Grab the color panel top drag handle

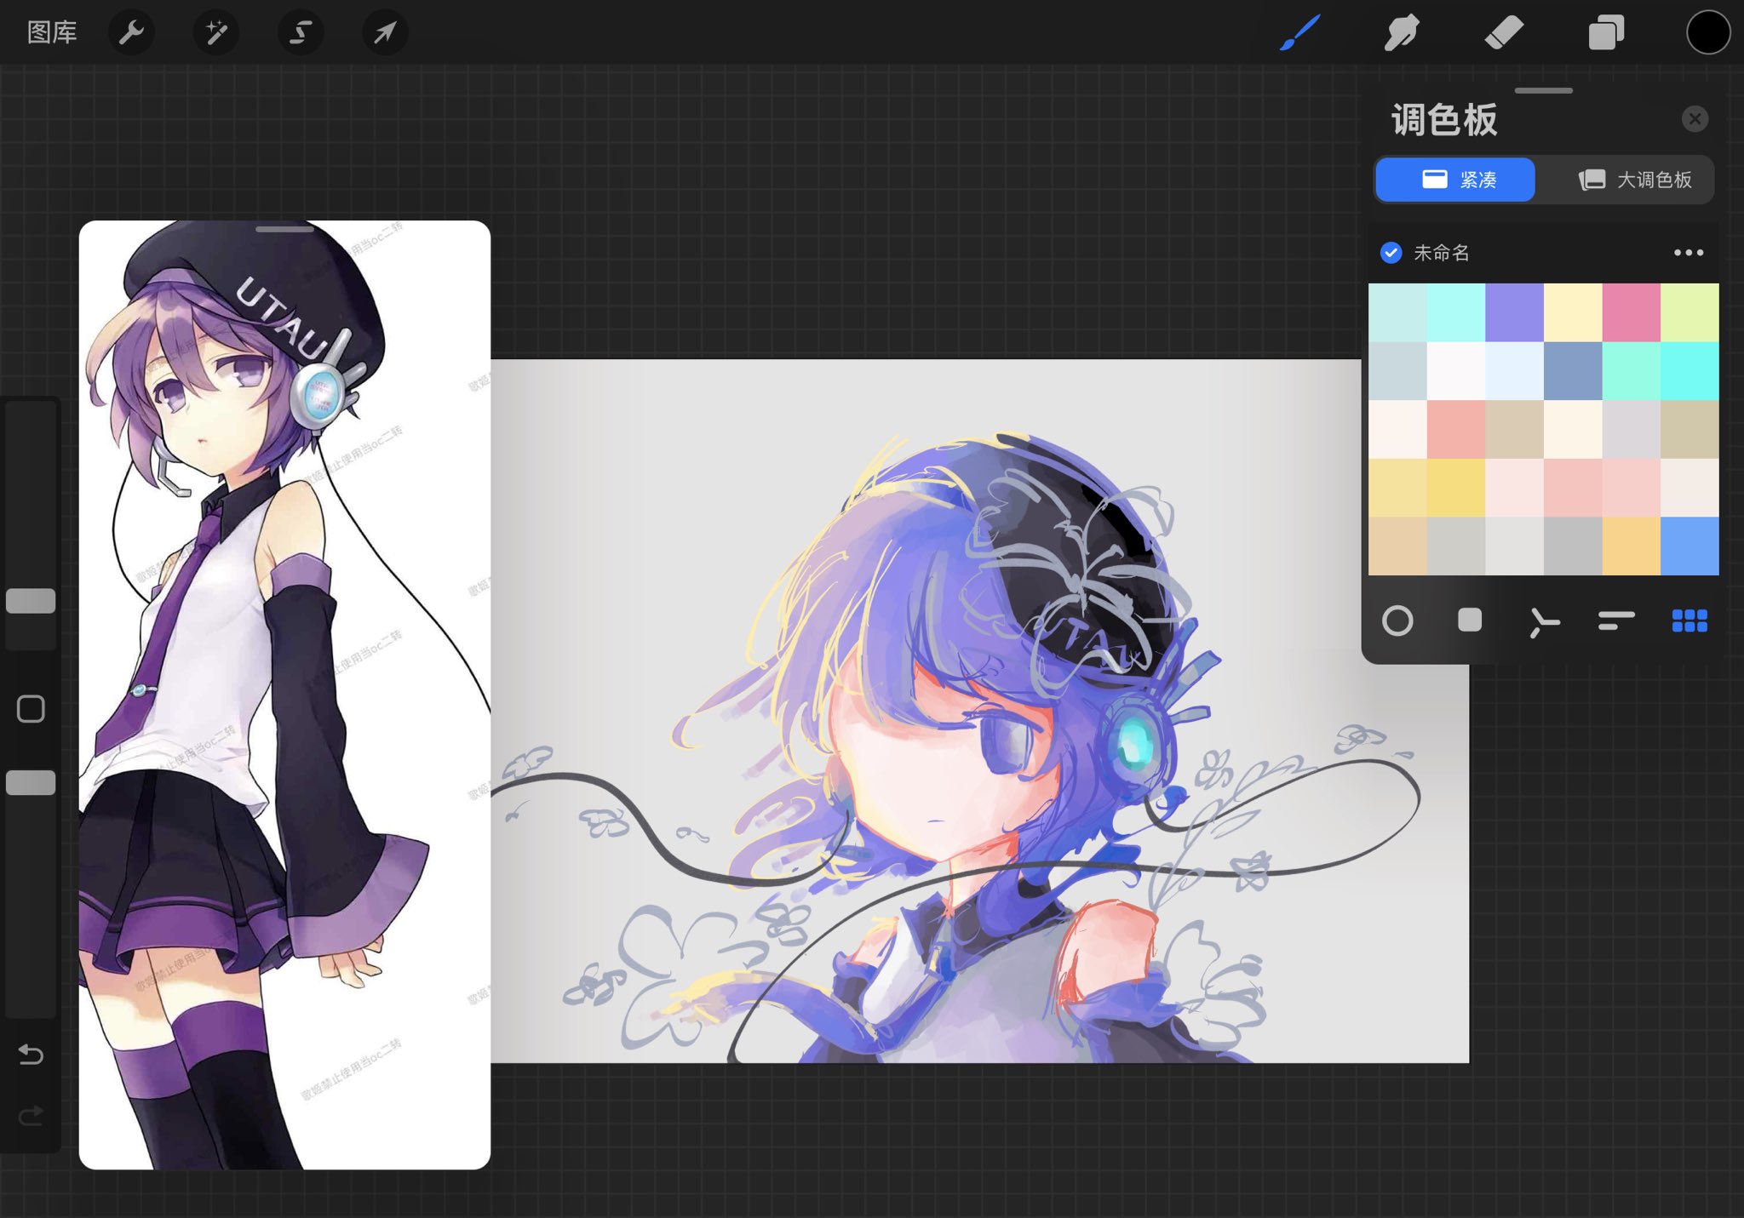tap(1543, 90)
